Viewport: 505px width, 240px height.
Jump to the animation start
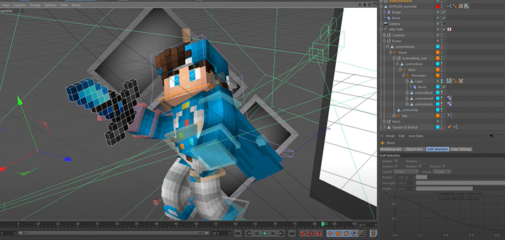(x=238, y=234)
